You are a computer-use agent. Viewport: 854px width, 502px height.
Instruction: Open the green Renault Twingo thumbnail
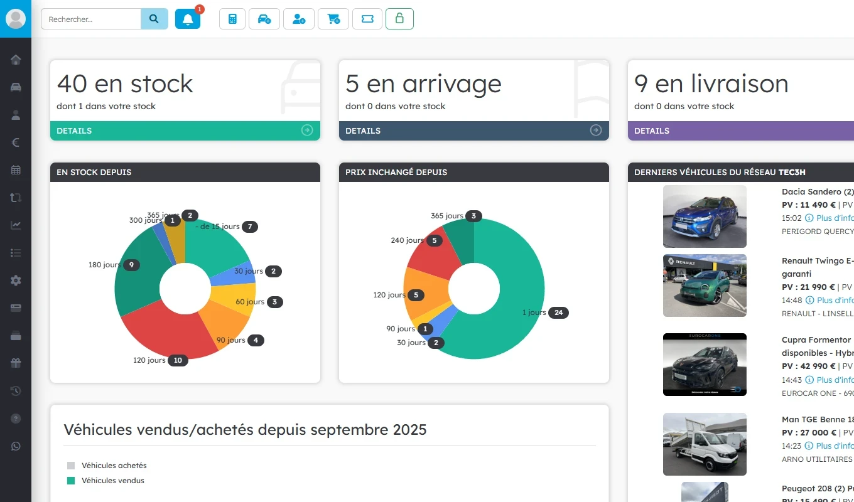705,286
